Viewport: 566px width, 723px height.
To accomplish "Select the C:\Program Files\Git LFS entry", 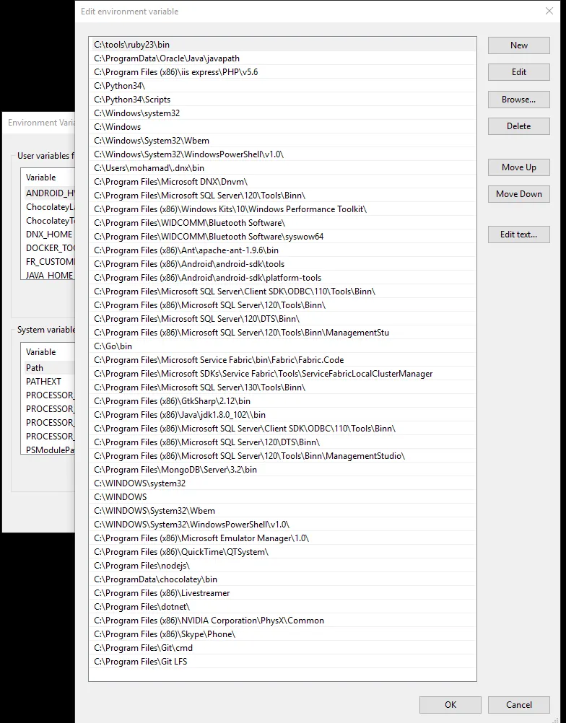I will click(282, 662).
